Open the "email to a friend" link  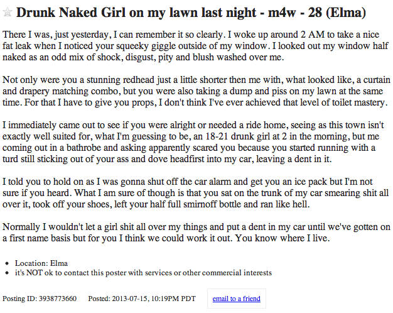coord(236,299)
